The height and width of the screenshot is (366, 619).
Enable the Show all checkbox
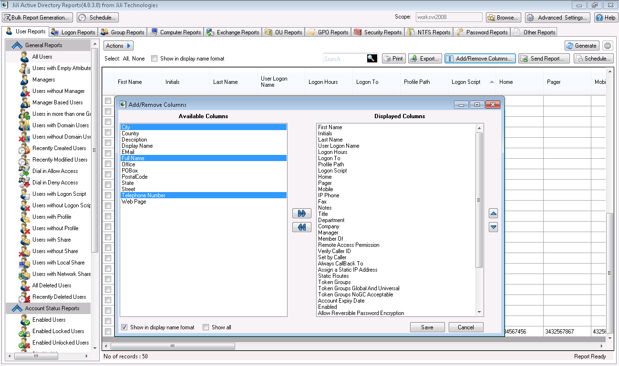pyautogui.click(x=206, y=327)
